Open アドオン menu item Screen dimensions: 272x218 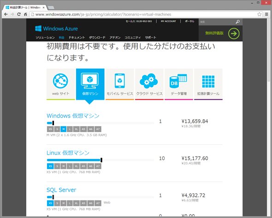pyautogui.click(x=115, y=37)
